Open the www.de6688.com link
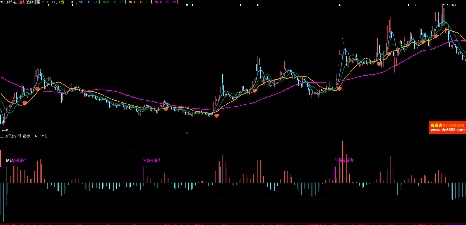The height and width of the screenshot is (225, 466). click(x=447, y=130)
